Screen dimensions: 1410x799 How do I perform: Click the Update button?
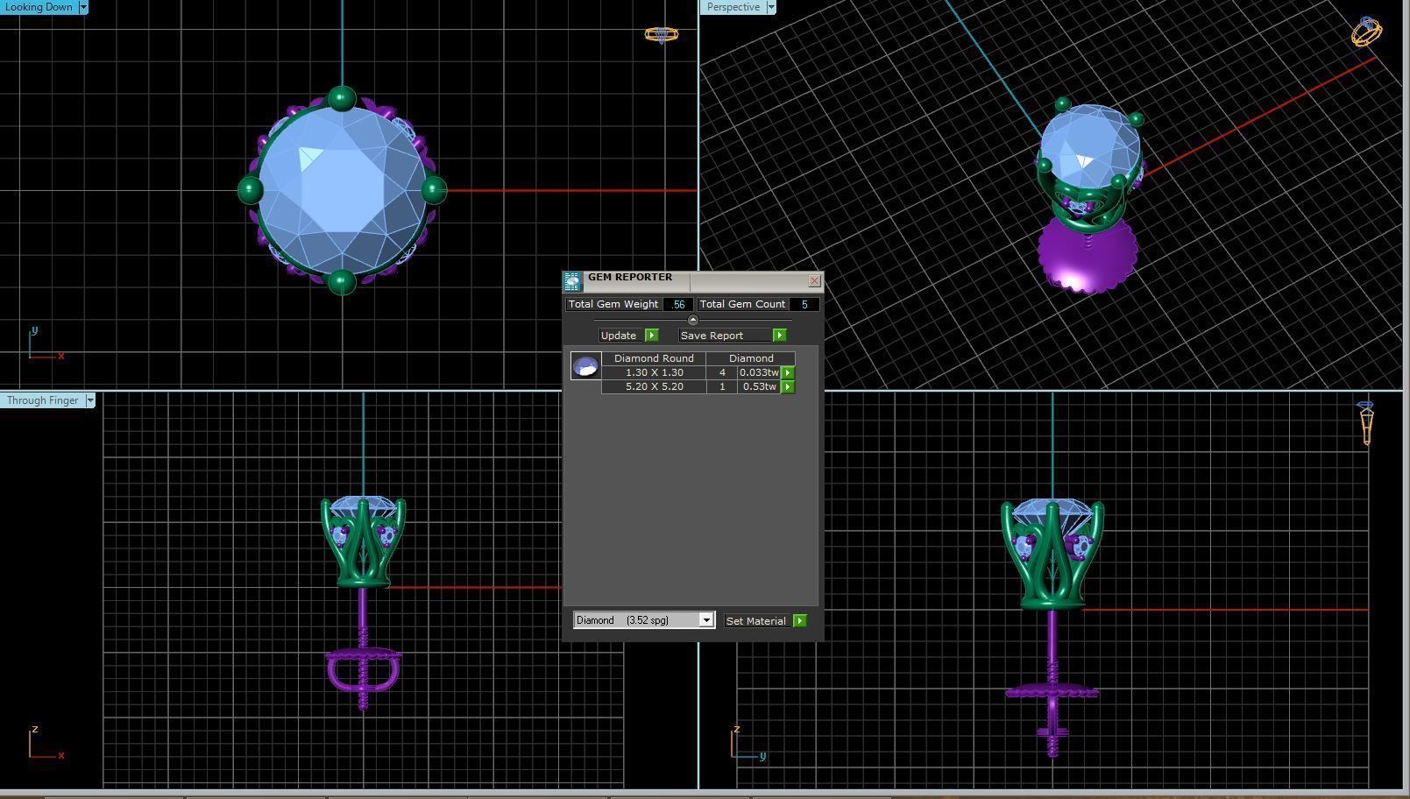pyautogui.click(x=619, y=336)
